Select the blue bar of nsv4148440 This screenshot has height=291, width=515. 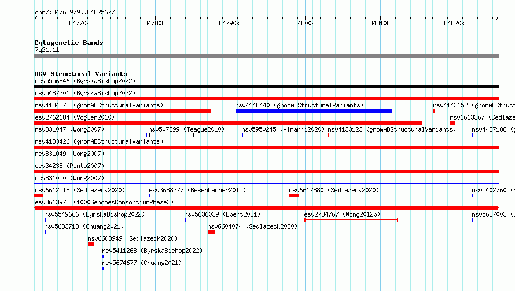[313, 111]
